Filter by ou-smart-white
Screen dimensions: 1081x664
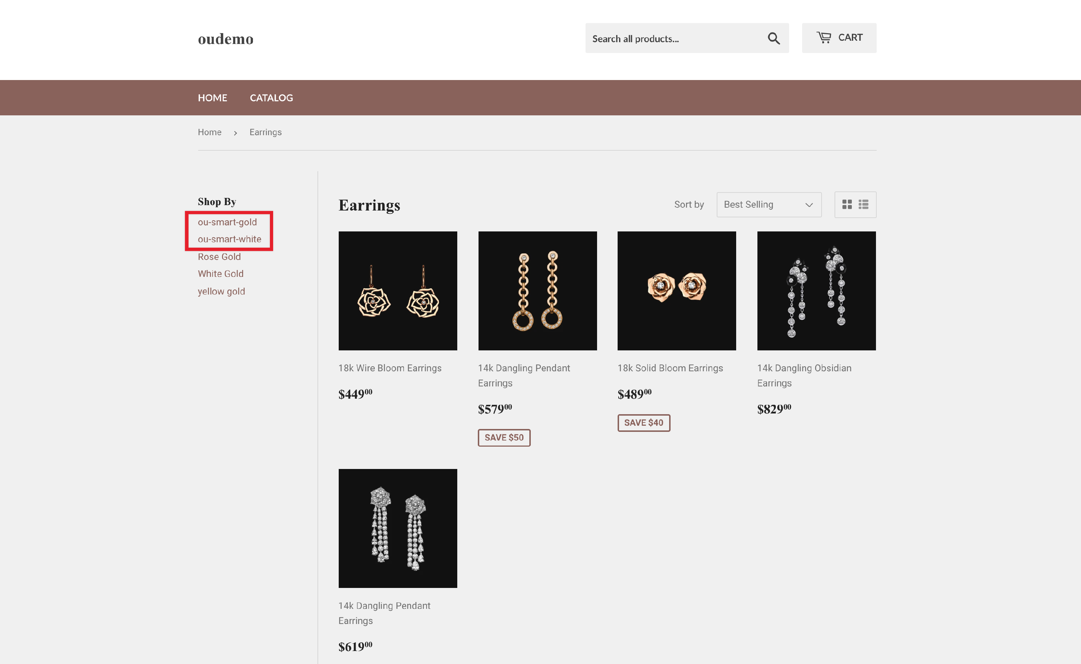pyautogui.click(x=229, y=239)
